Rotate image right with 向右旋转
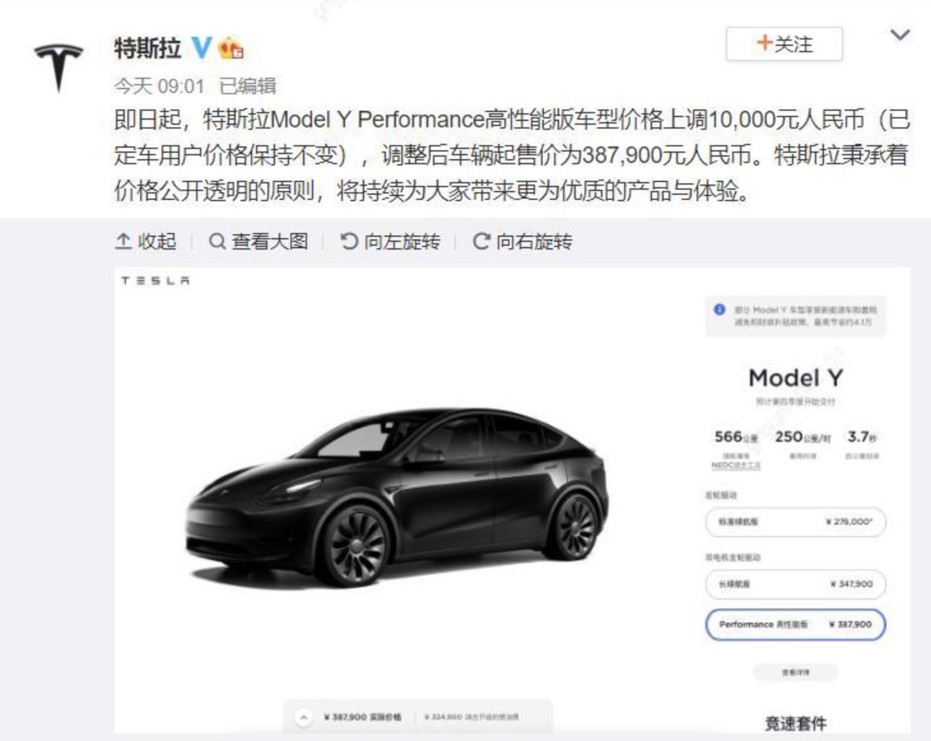The height and width of the screenshot is (741, 931). 522,242
